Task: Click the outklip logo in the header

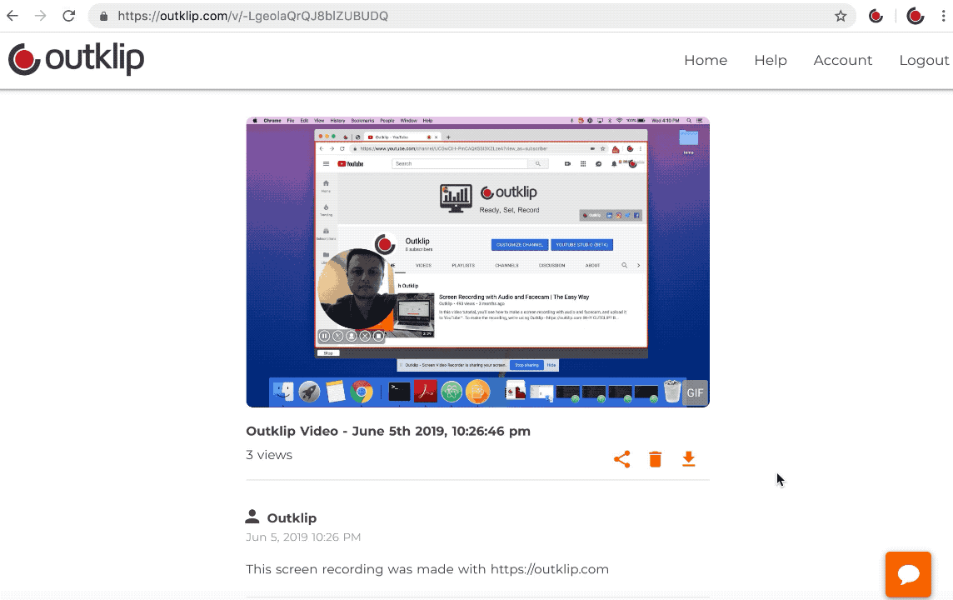Action: [x=77, y=59]
